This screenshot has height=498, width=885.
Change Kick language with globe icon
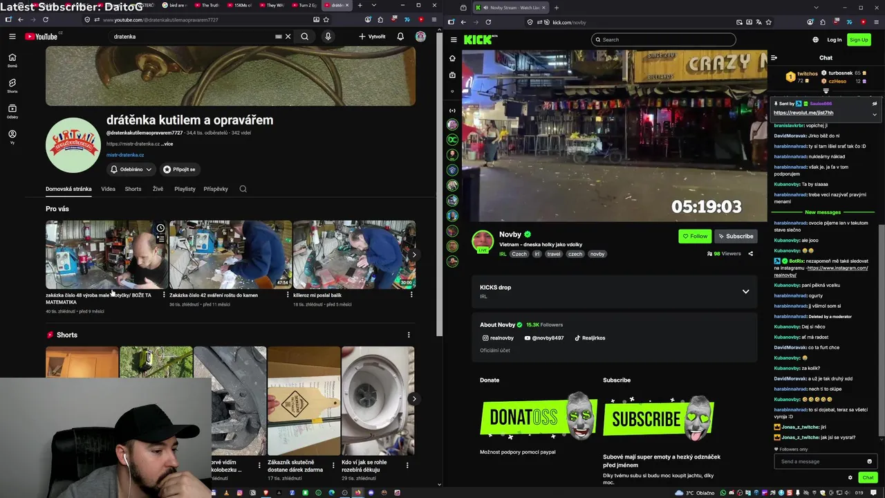(x=816, y=40)
